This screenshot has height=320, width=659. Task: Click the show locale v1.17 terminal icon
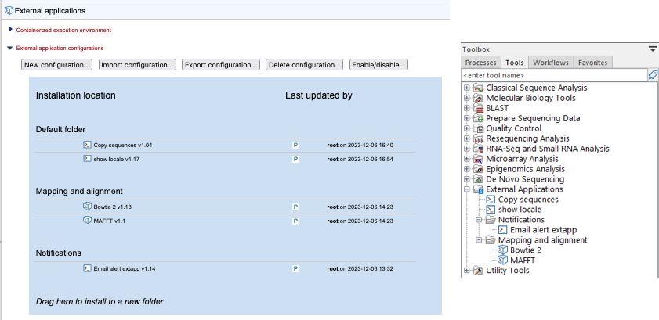pos(87,159)
